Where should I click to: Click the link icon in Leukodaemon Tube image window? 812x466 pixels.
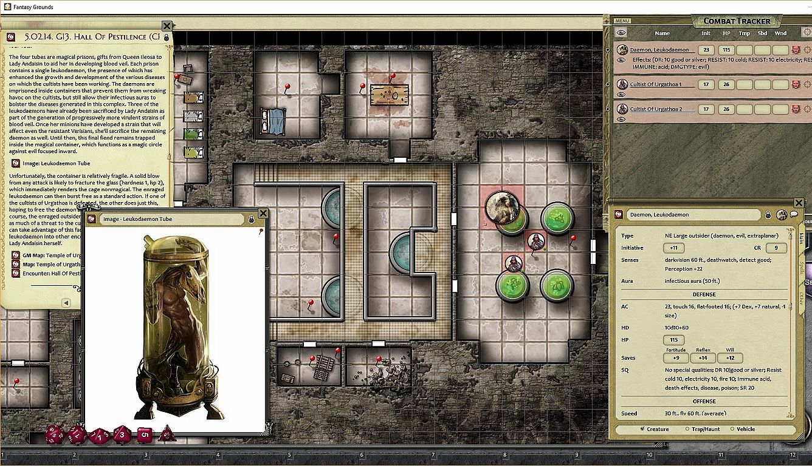[x=92, y=219]
